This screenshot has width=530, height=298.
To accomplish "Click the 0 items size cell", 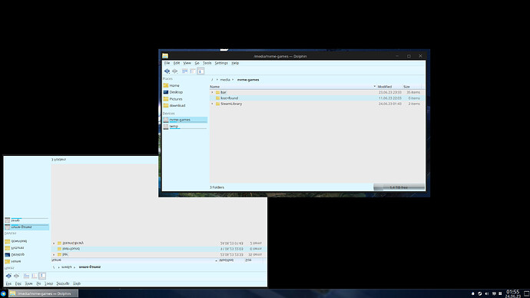I will tap(414, 98).
